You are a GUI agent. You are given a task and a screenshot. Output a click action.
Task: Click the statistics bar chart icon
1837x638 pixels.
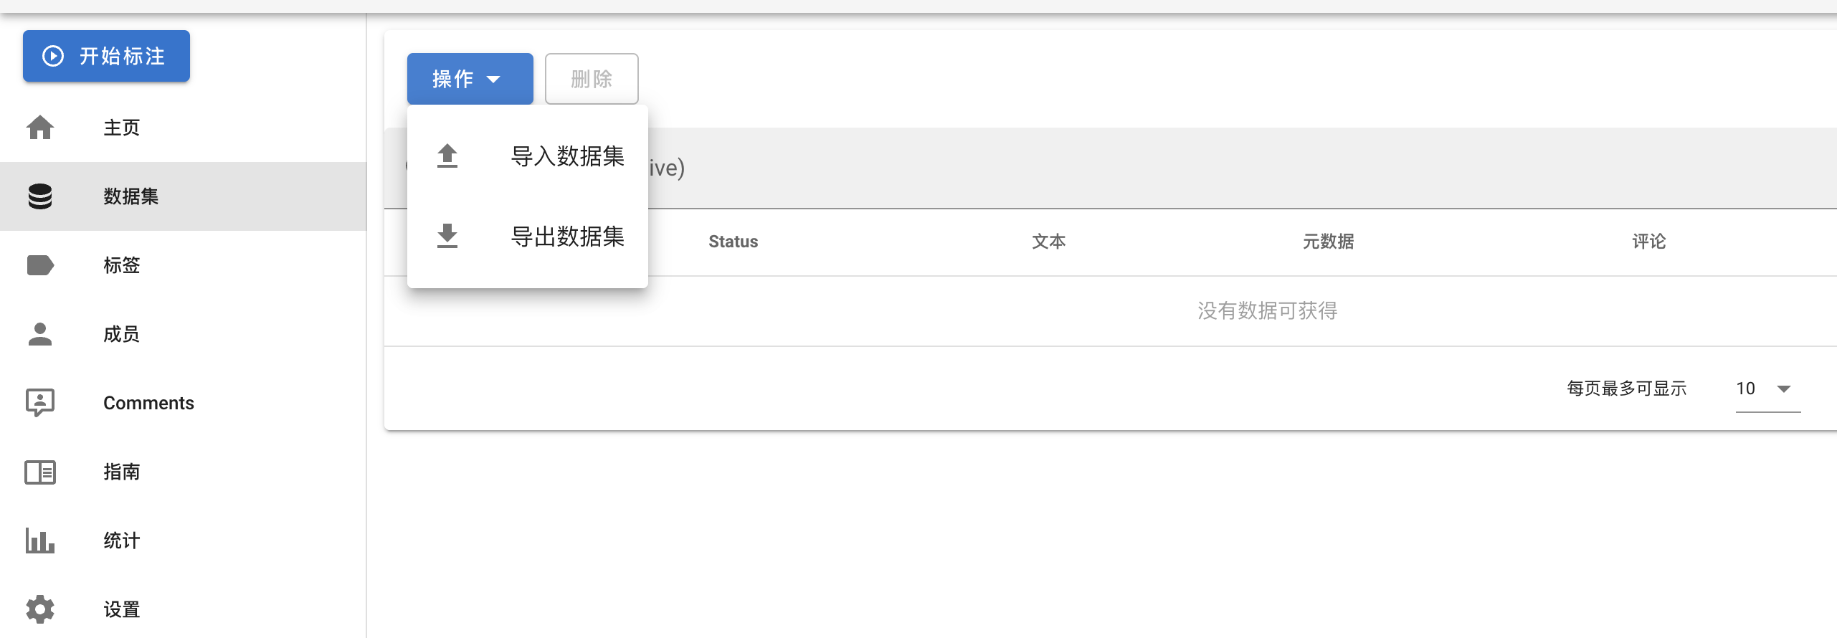click(x=40, y=541)
